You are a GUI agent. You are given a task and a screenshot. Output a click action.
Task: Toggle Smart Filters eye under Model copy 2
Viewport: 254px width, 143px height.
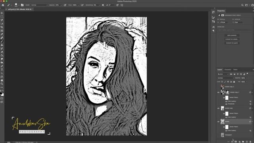point(224,98)
